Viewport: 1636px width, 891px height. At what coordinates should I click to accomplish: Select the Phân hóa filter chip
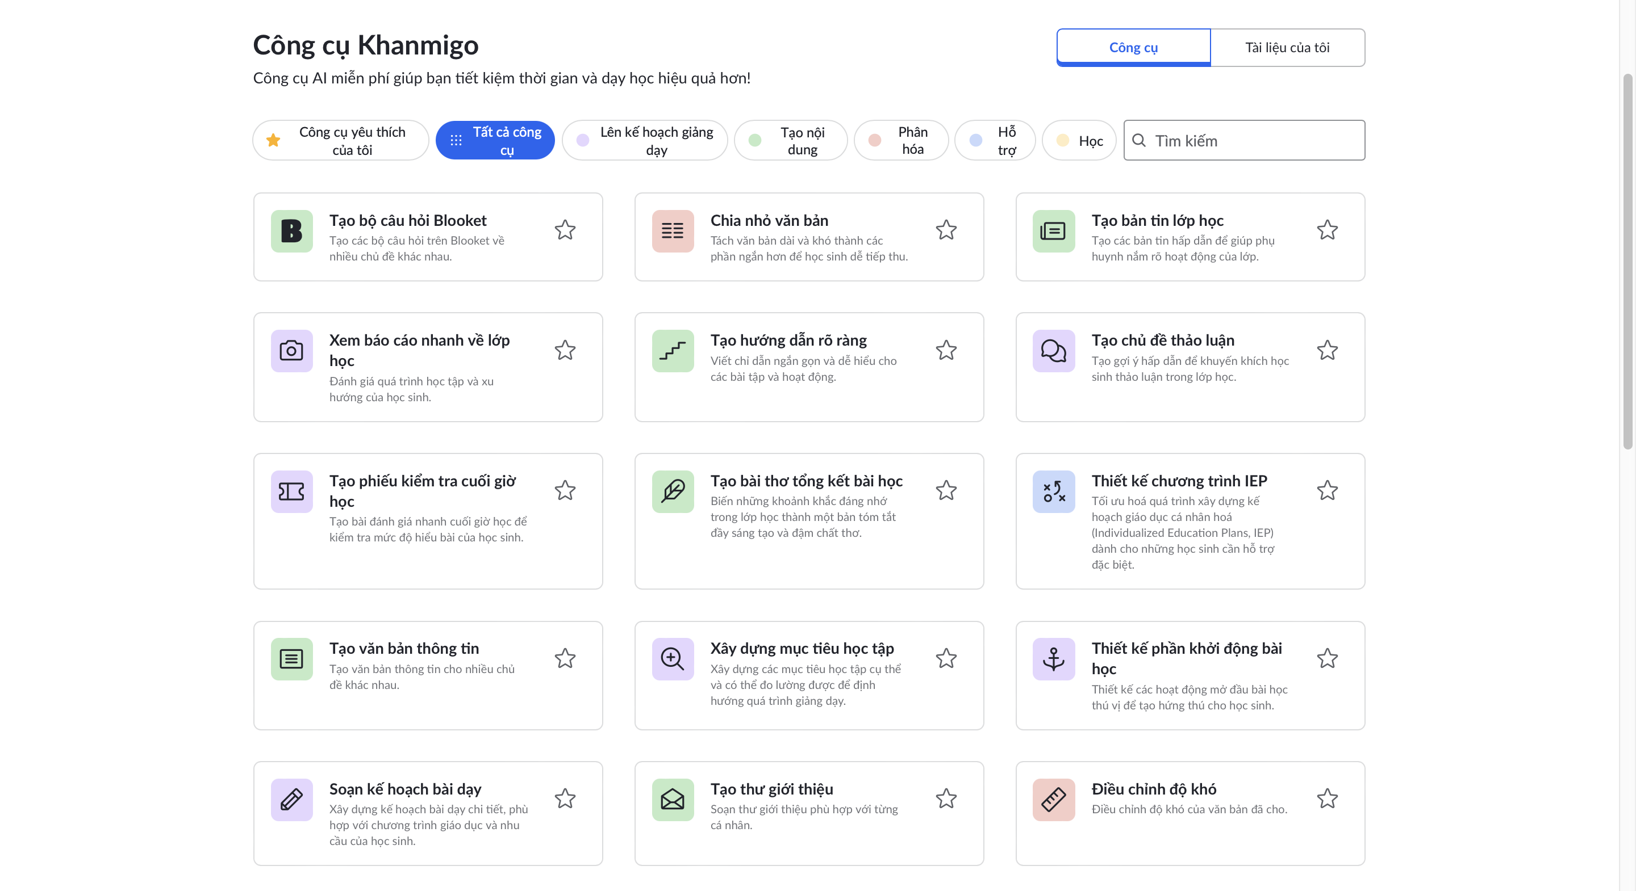click(900, 140)
